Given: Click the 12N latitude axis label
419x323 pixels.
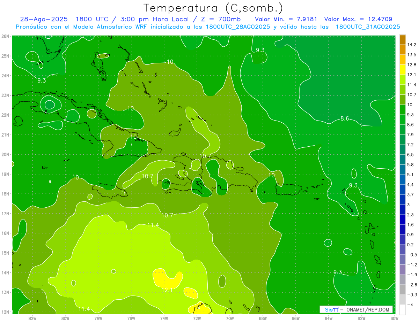Looking at the screenshot, I should coord(5,312).
